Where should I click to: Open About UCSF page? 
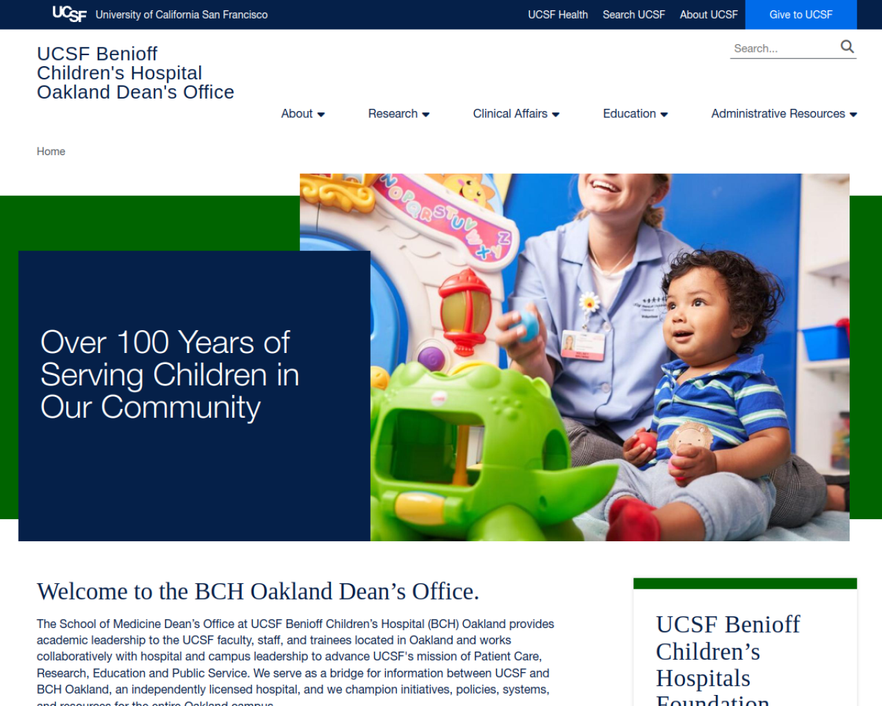tap(708, 14)
